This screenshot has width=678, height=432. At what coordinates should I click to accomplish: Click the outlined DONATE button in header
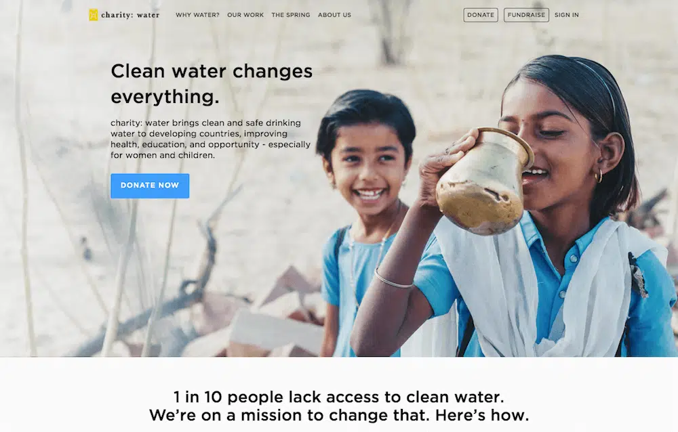click(481, 15)
